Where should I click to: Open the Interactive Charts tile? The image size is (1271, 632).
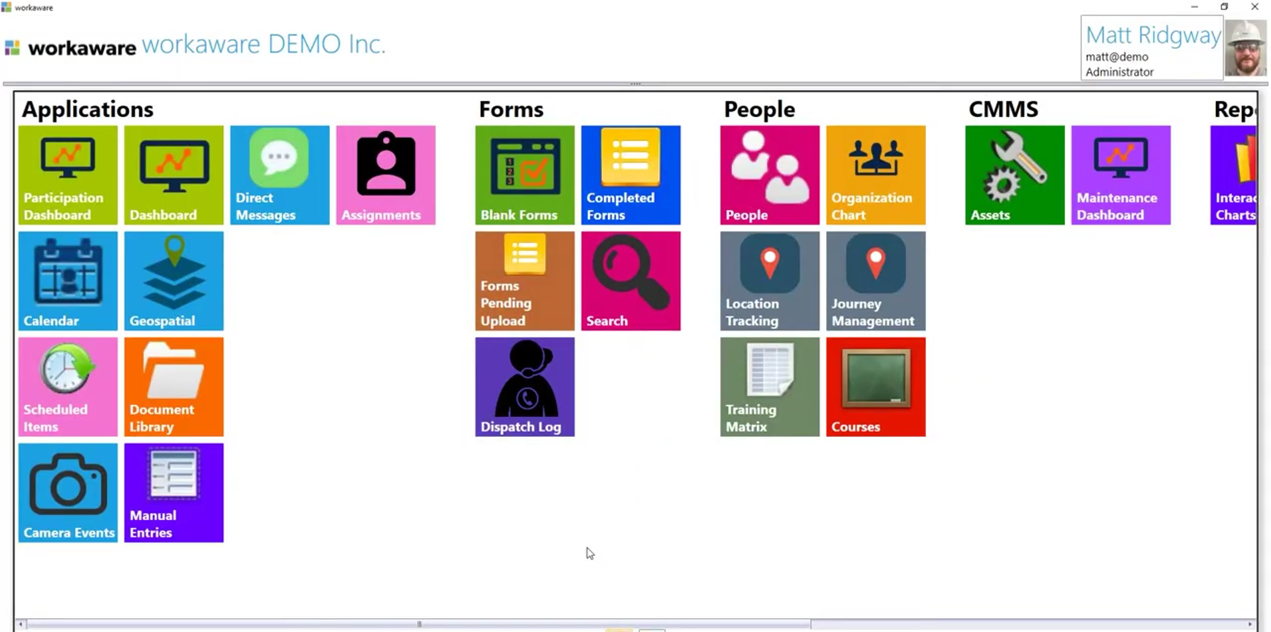(x=1233, y=175)
